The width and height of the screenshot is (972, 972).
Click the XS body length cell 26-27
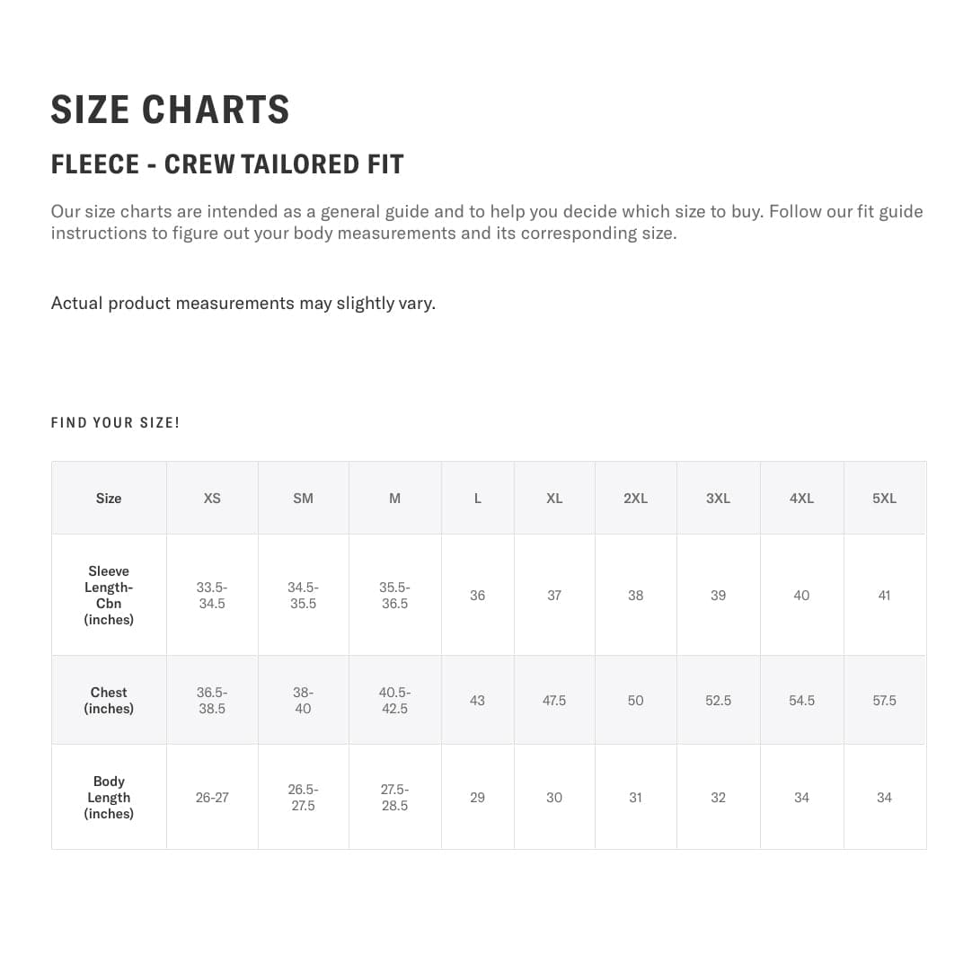click(212, 797)
